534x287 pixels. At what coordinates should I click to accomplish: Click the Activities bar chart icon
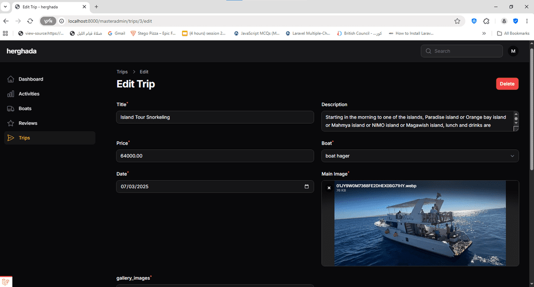click(x=10, y=94)
